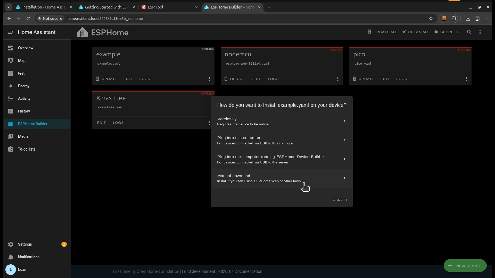Select ESPHome Builder in the sidebar

(x=37, y=124)
